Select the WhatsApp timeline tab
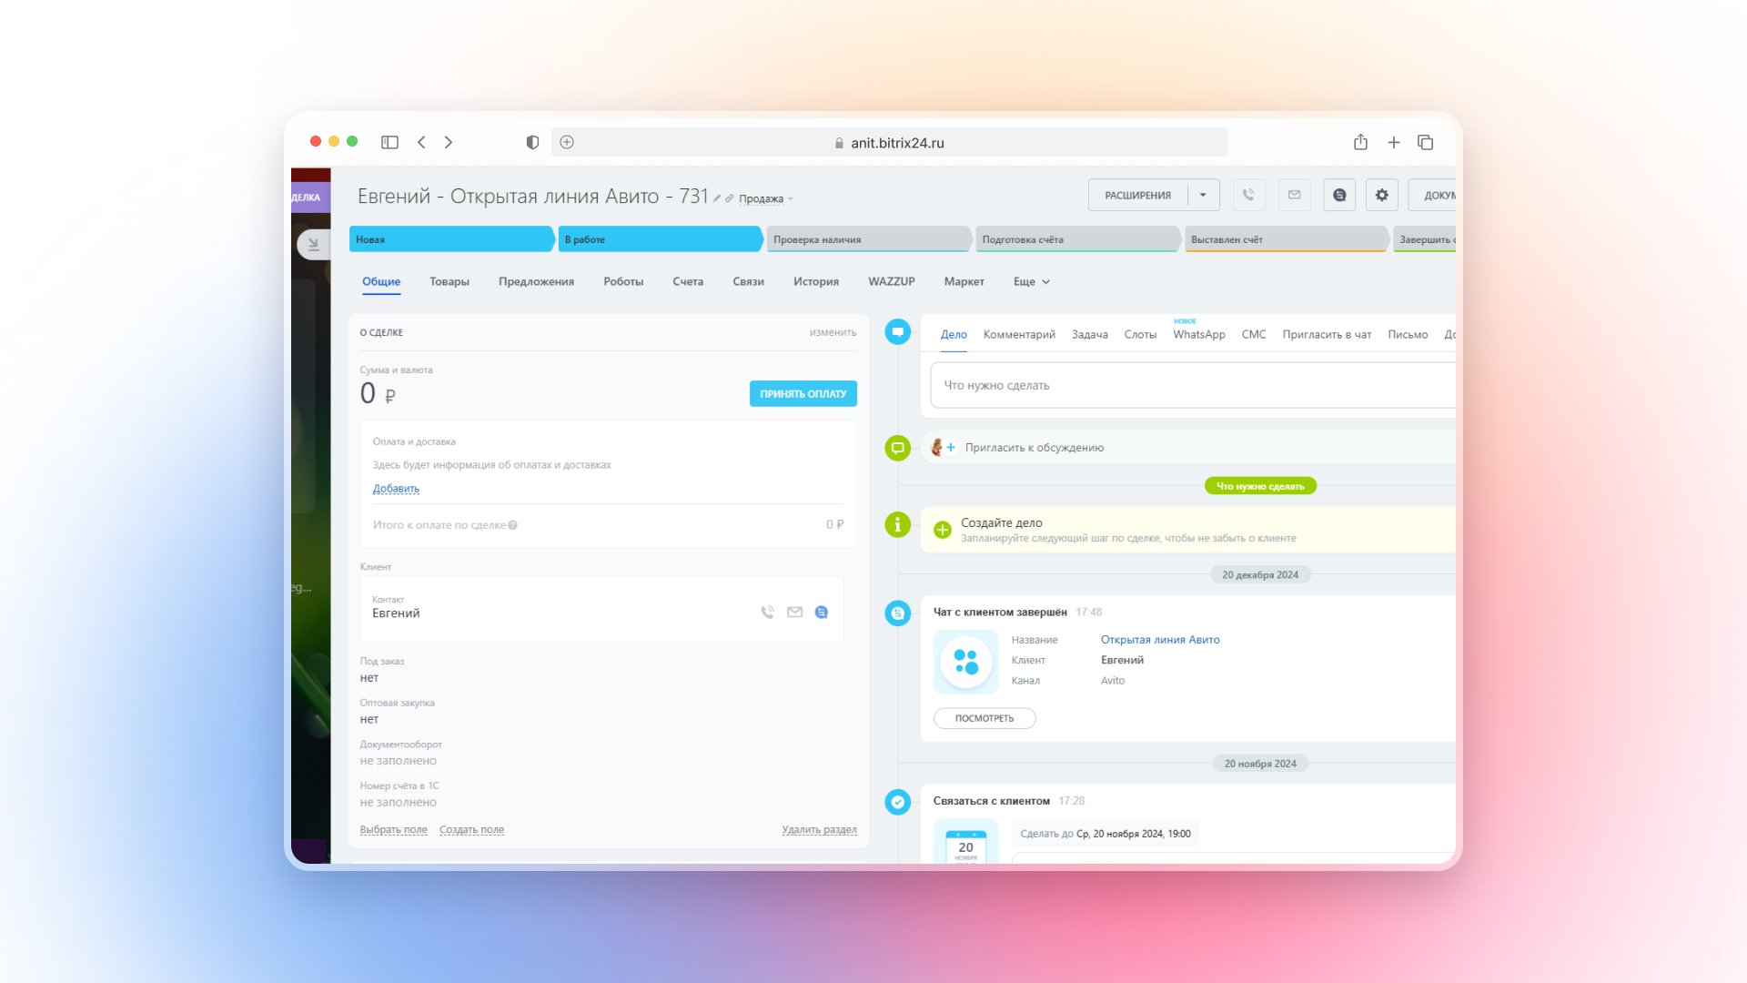 (x=1198, y=335)
